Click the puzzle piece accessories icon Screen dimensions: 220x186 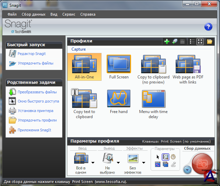12,130
